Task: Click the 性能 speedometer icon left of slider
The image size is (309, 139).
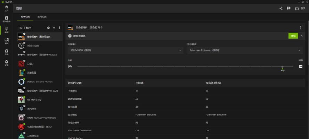Action: click(x=70, y=67)
